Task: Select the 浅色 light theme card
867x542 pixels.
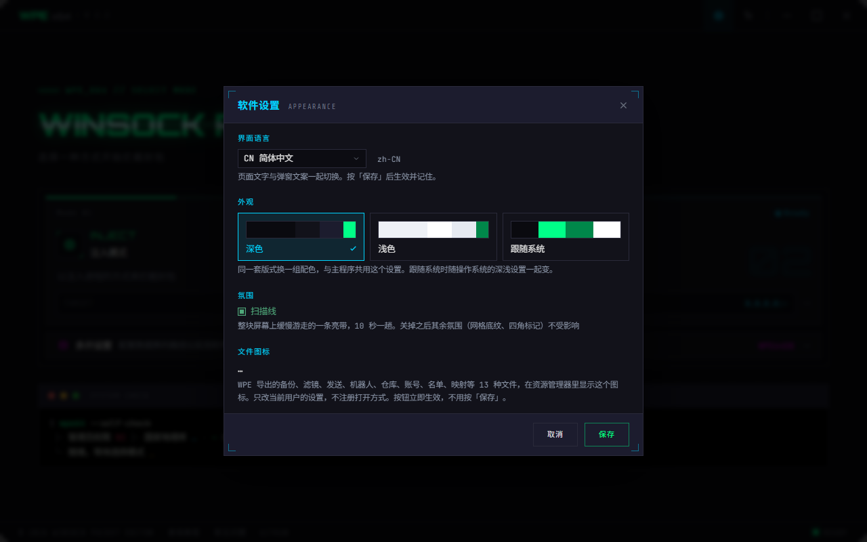Action: 433,236
